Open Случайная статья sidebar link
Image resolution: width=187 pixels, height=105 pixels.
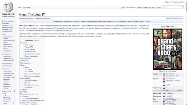(7, 29)
